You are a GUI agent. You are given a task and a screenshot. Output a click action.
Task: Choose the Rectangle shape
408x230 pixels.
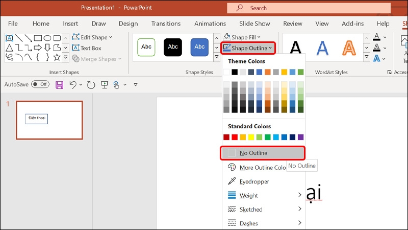pyautogui.click(x=38, y=38)
